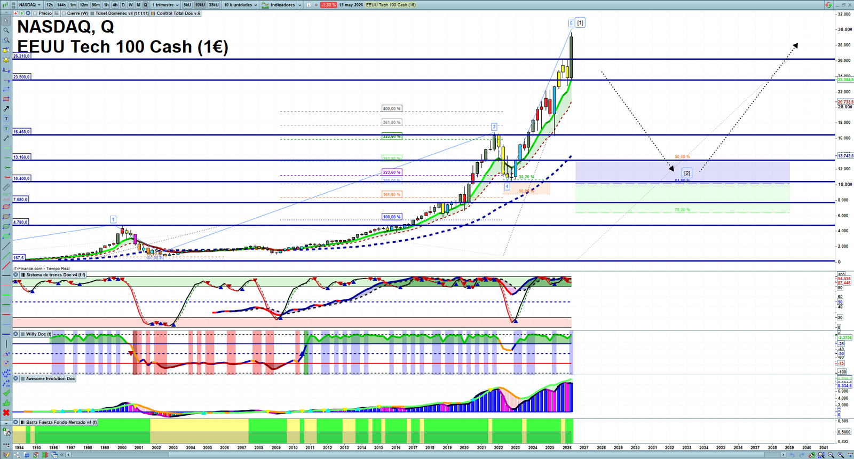The width and height of the screenshot is (854, 459).
Task: Click the Control Total Doc color swatch
Action: (154, 13)
